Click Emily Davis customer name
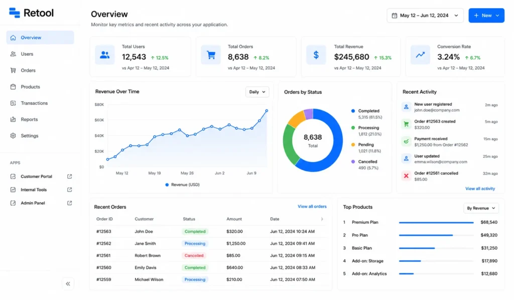Image resolution: width=514 pixels, height=300 pixels. click(146, 267)
